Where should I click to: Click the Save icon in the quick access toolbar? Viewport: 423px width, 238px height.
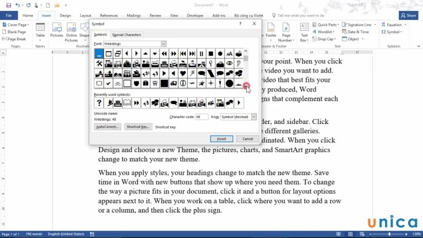coord(9,5)
